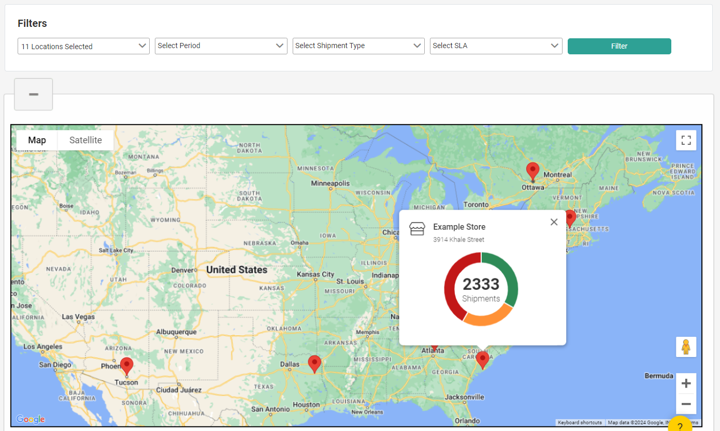Expand the Select Period dropdown
720x431 pixels.
click(221, 46)
